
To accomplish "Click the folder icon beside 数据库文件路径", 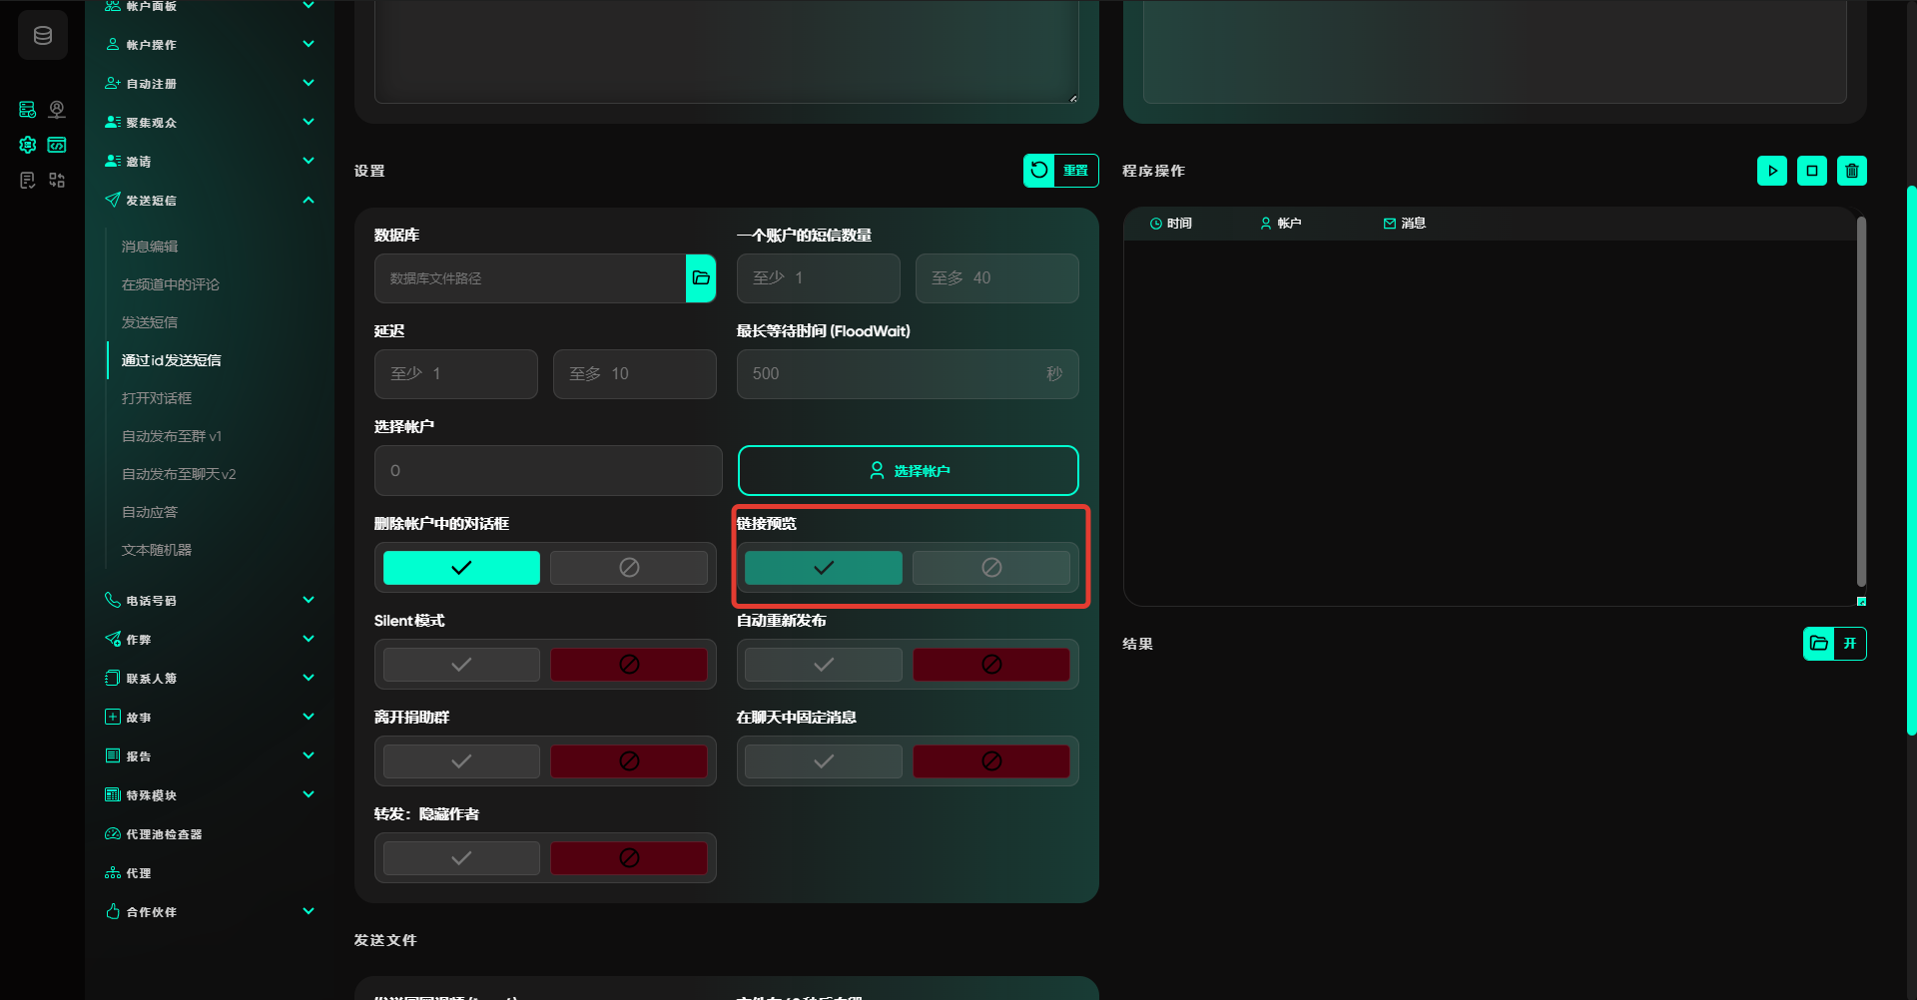I will pyautogui.click(x=701, y=278).
